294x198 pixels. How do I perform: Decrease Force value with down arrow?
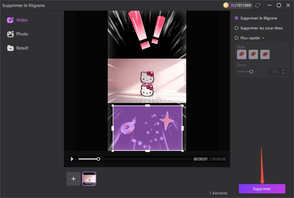pyautogui.click(x=283, y=73)
